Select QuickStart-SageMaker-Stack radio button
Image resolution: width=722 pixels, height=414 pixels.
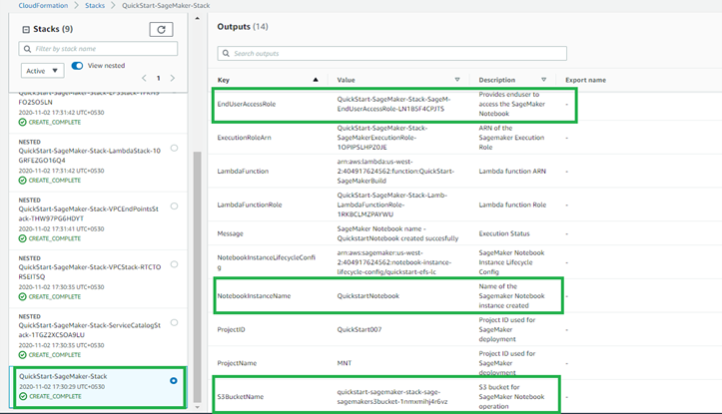pyautogui.click(x=174, y=381)
